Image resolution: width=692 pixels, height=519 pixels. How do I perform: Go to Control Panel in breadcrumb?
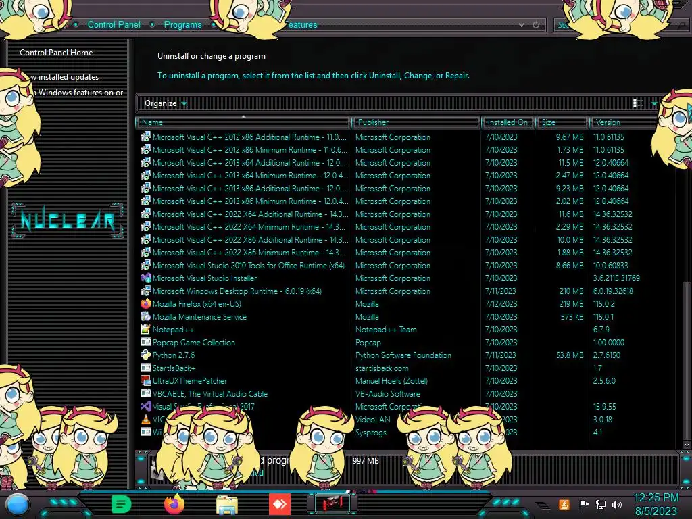[114, 25]
